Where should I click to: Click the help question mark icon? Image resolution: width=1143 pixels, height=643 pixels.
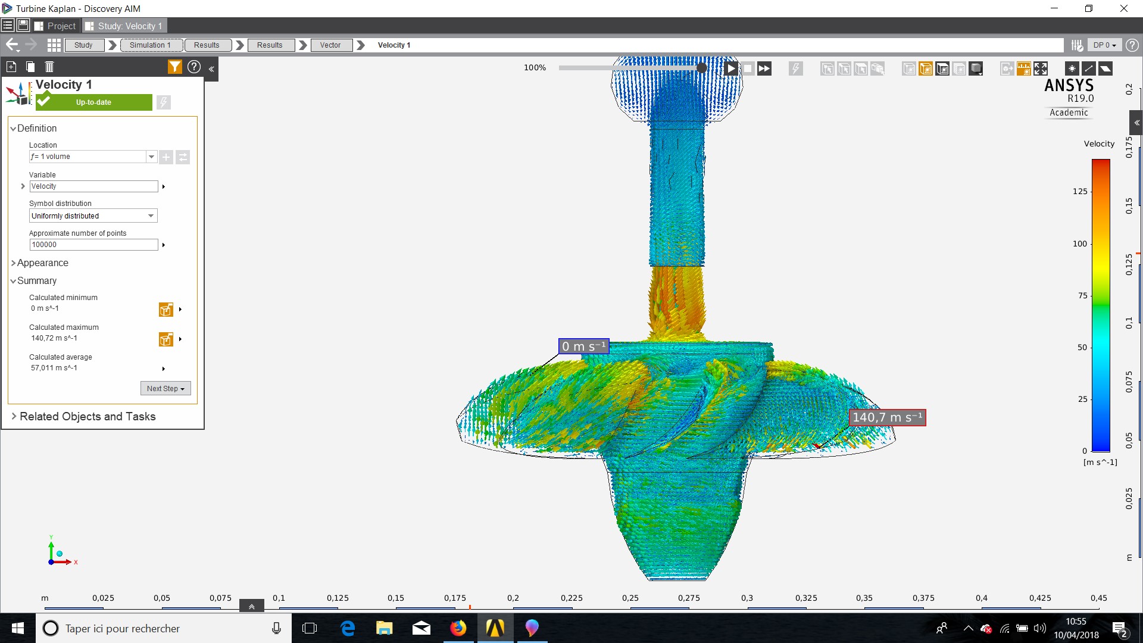point(194,67)
